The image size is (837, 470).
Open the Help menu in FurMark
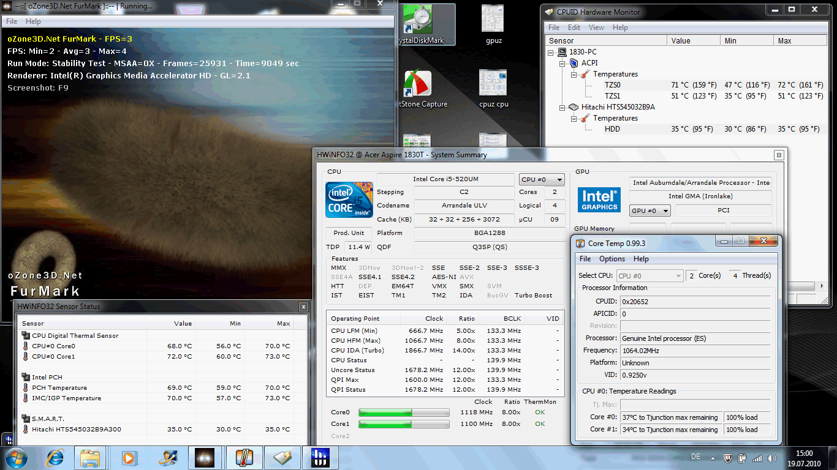[x=33, y=21]
